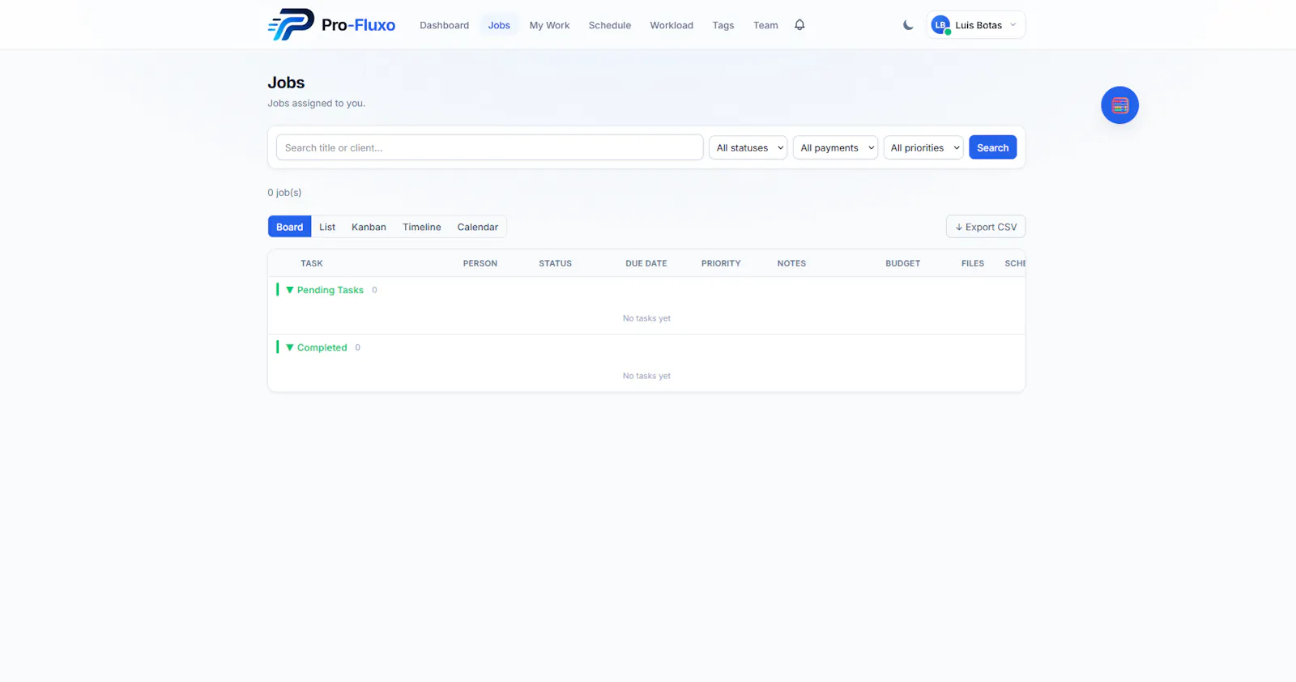The image size is (1296, 682).
Task: Click the Completed group label
Action: [x=322, y=347]
